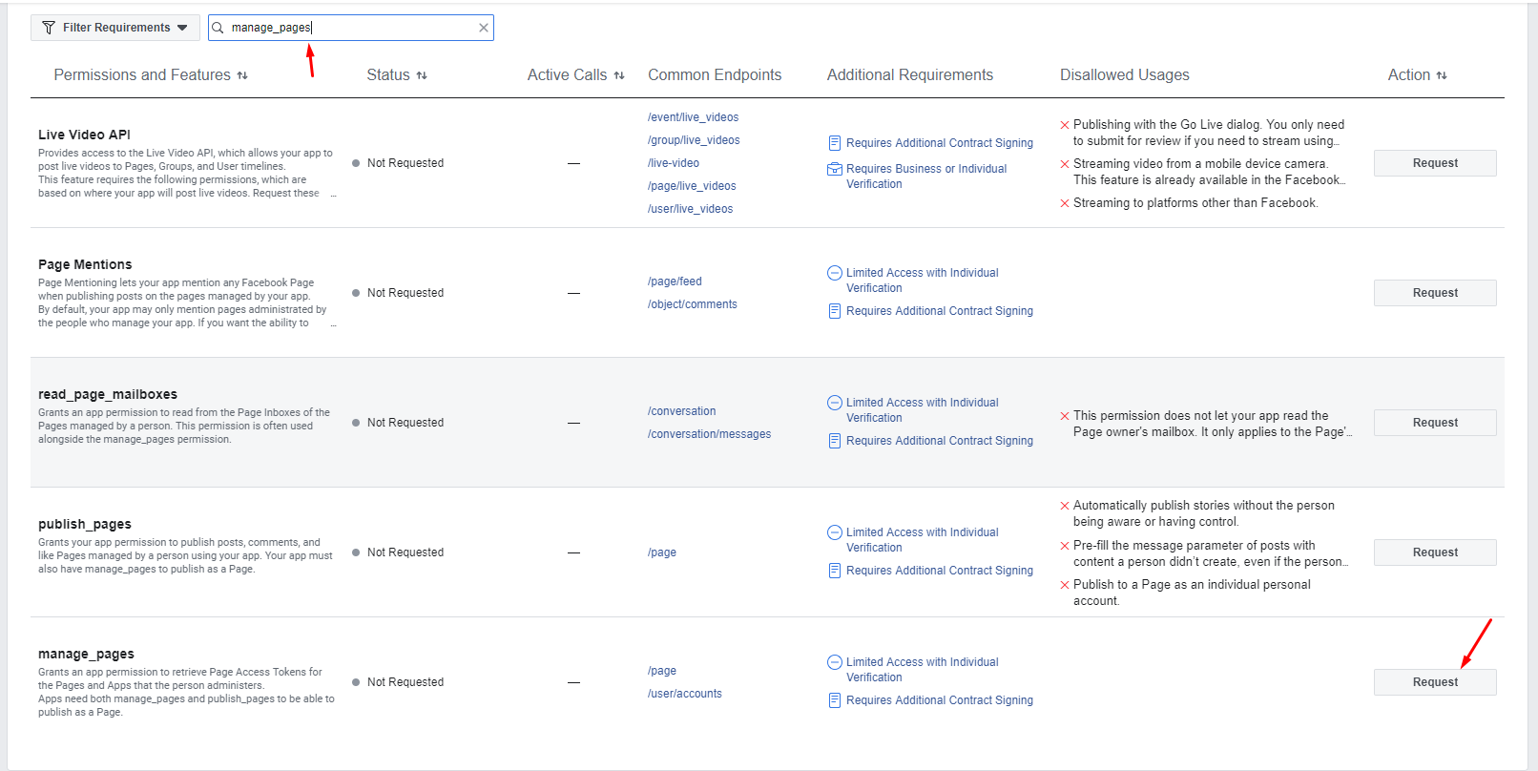The image size is (1538, 771).
Task: Open Contract Signing requirement for Live Video API
Action: point(940,143)
